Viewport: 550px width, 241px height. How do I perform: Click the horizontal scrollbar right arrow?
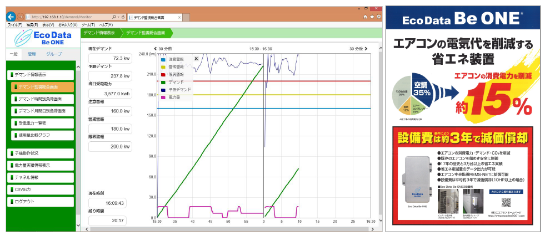[x=373, y=229]
